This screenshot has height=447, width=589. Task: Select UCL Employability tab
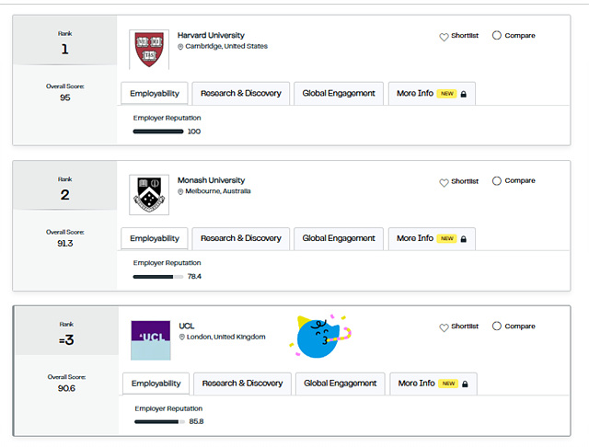click(156, 384)
